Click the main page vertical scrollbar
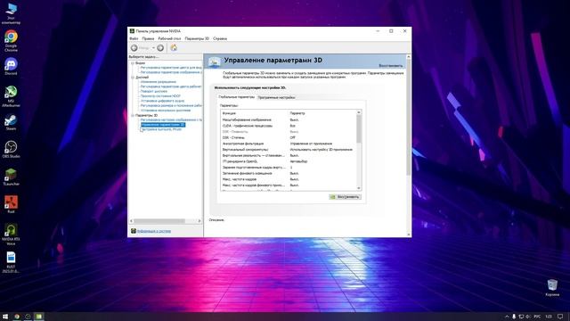 point(408,117)
